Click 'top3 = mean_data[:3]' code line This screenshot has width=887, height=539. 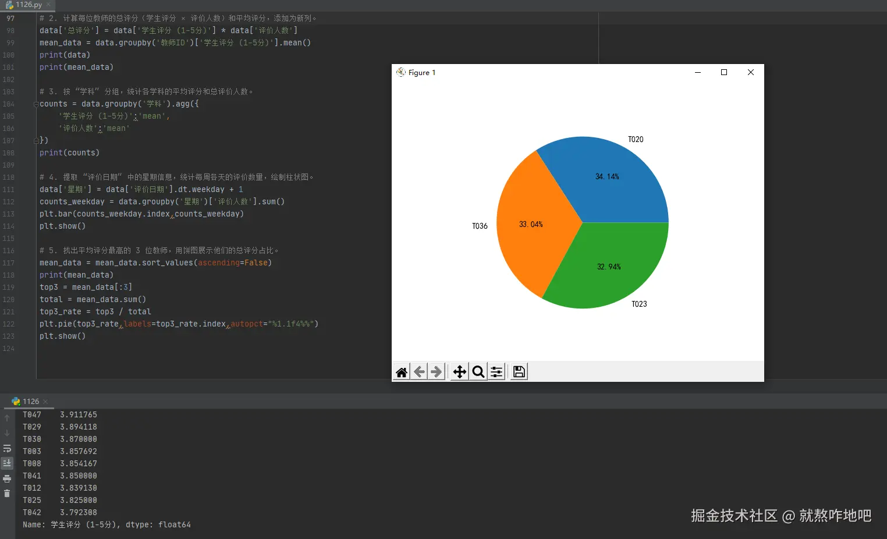coord(86,288)
